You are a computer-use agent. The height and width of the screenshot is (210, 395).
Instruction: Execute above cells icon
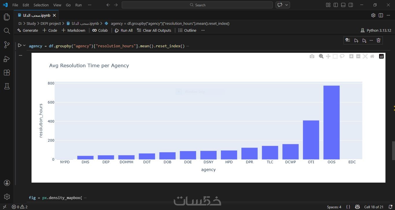pos(356,40)
